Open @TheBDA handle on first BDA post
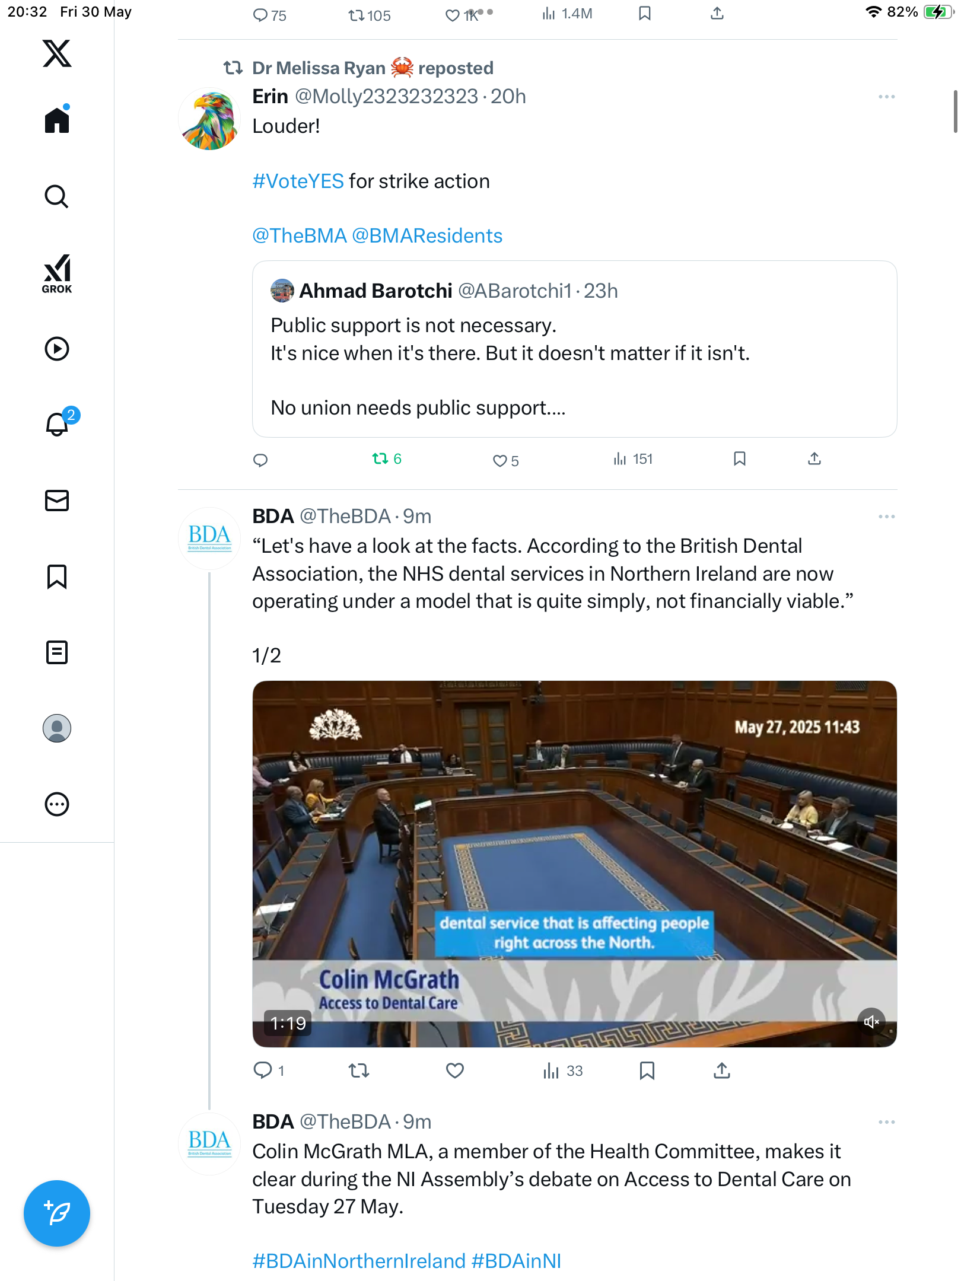The image size is (961, 1281). pos(345,516)
